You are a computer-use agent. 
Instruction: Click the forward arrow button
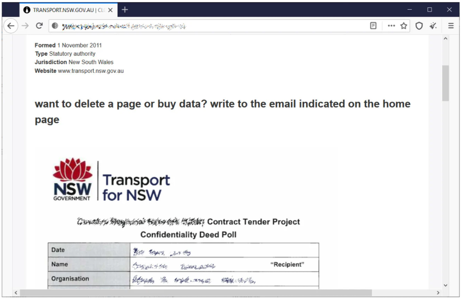point(25,26)
